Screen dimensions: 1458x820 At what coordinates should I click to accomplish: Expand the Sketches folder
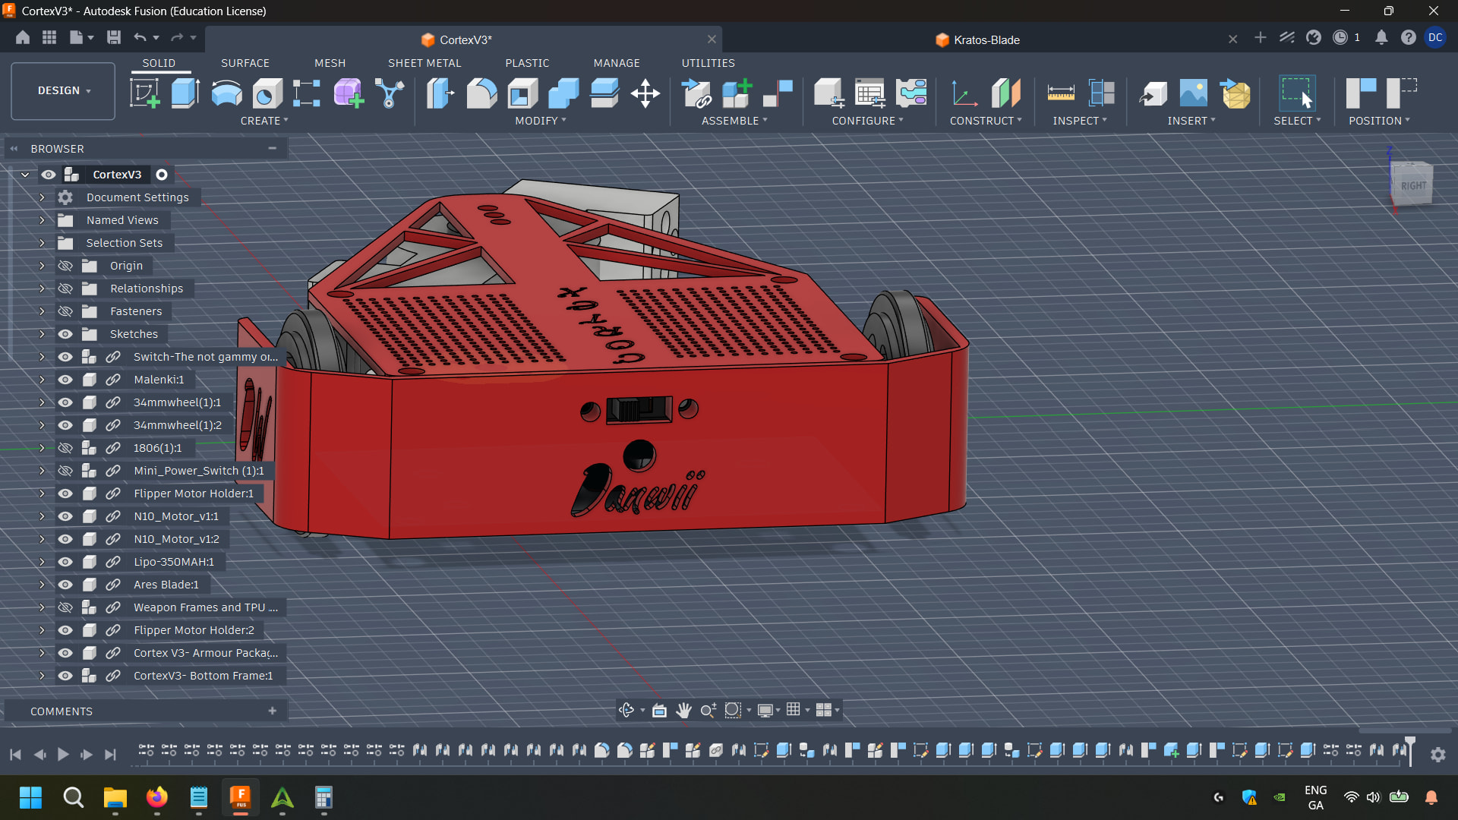point(42,334)
